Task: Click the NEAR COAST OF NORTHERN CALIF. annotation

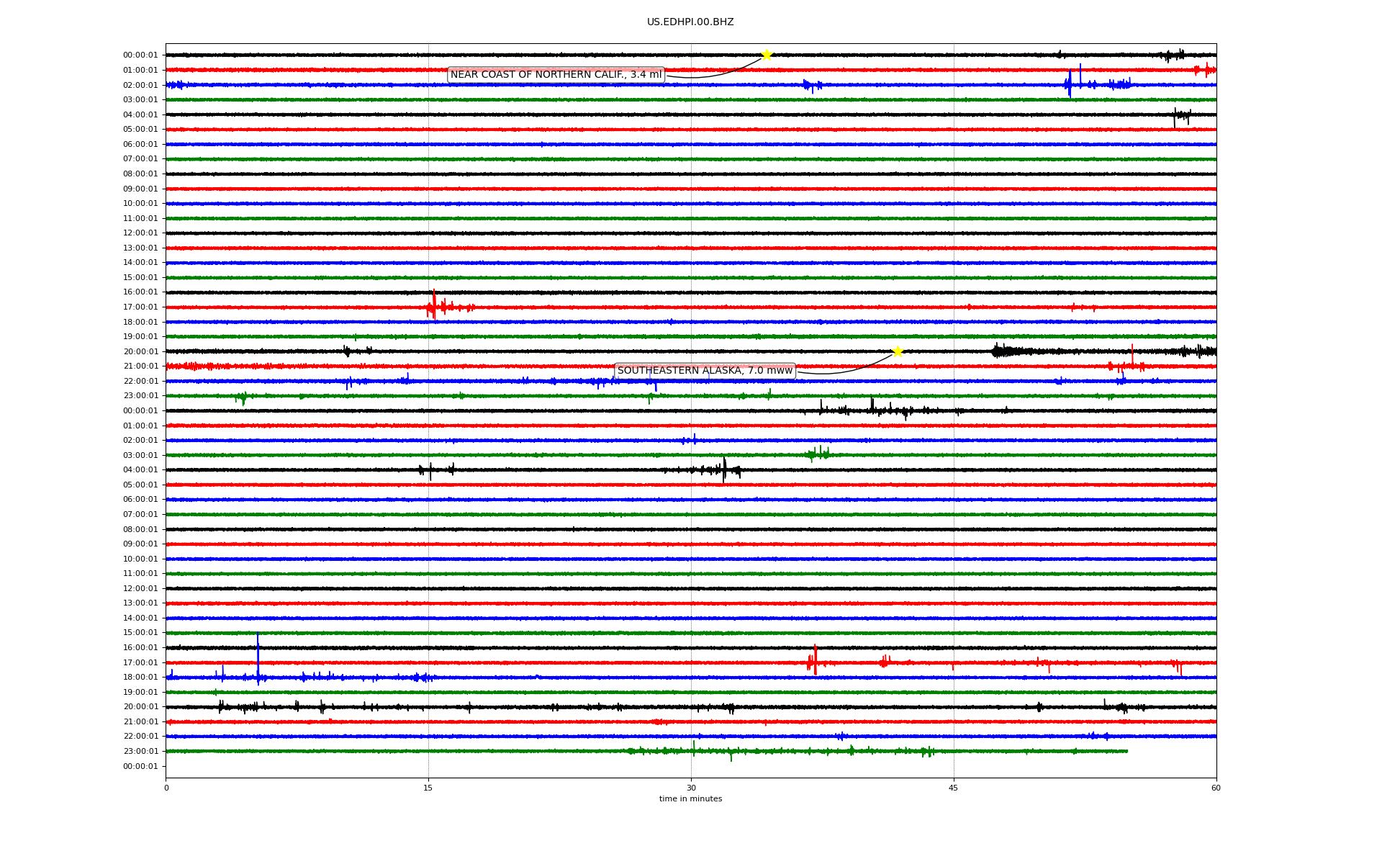Action: point(556,75)
